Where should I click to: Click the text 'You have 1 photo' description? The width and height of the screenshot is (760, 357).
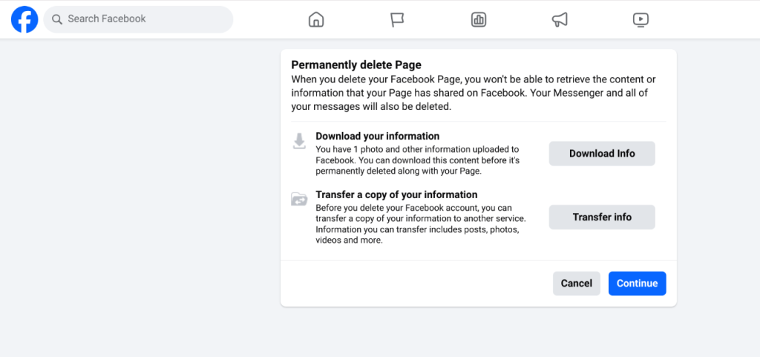pyautogui.click(x=417, y=160)
